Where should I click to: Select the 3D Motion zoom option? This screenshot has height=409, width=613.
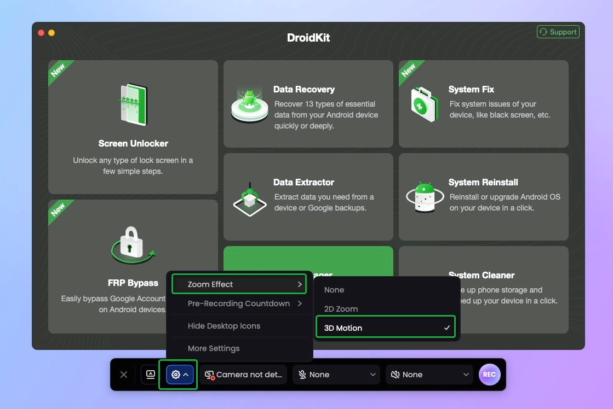(x=385, y=328)
